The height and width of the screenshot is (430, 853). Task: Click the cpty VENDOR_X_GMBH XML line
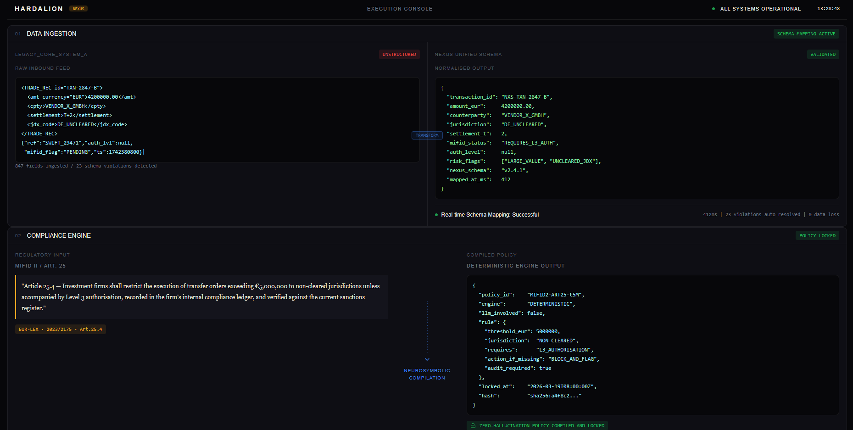point(67,106)
